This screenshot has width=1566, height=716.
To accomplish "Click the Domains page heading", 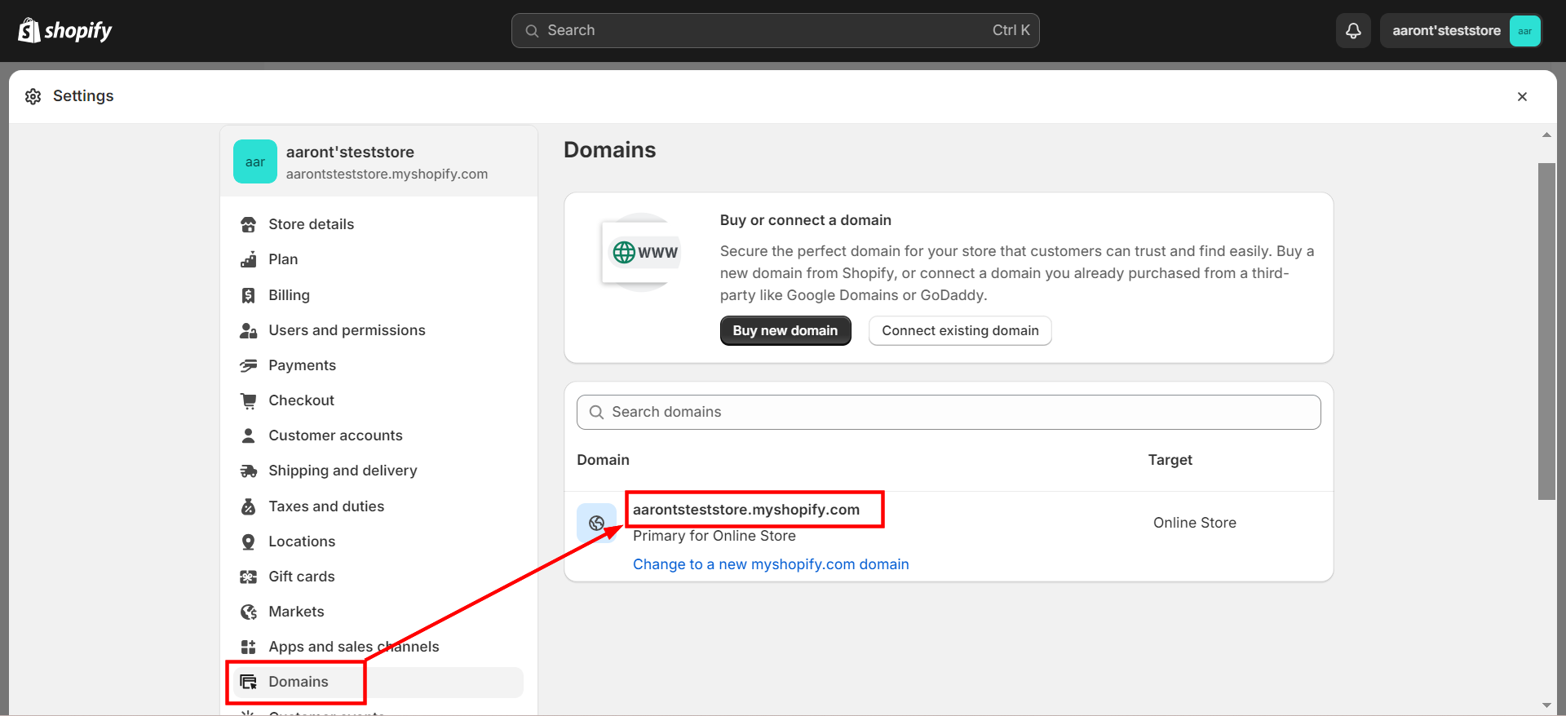I will 610,150.
